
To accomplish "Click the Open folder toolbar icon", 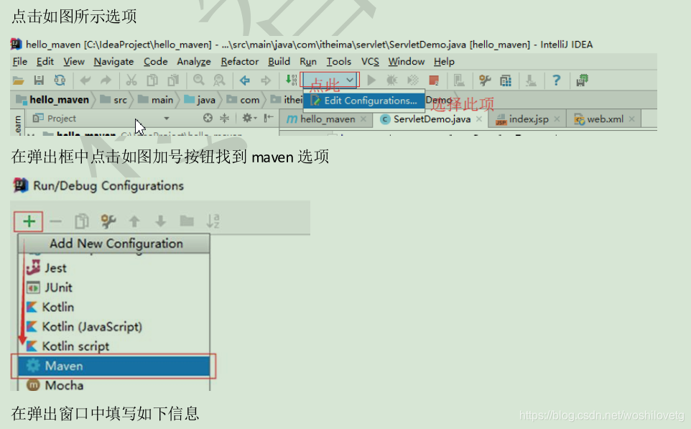I will coord(18,80).
